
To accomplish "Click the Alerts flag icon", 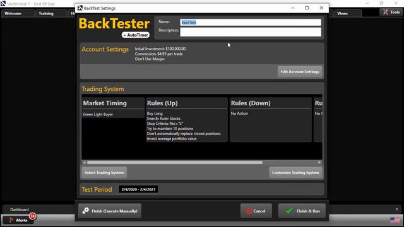I will click(11, 220).
